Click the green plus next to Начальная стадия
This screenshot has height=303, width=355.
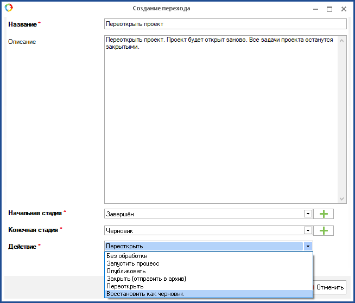[325, 214]
